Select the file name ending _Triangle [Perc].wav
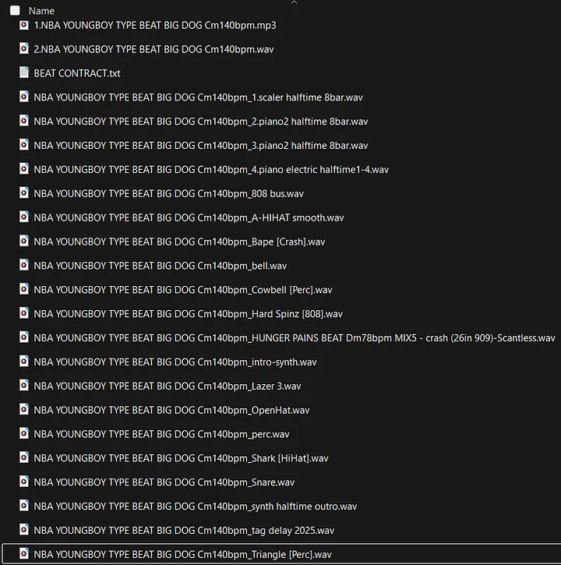This screenshot has width=561, height=565. click(182, 555)
